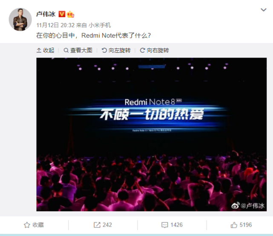The height and width of the screenshot is (236, 273).
Task: Open 卢伟冰's profile avatar photo
Action: pos(20,20)
